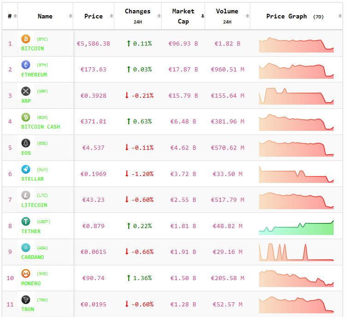Click the Bitcoin coin logo icon
This screenshot has width=347, height=317.
click(26, 39)
